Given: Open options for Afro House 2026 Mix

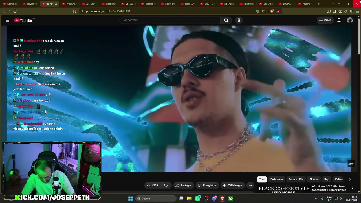Looking at the screenshot, I should (352, 187).
